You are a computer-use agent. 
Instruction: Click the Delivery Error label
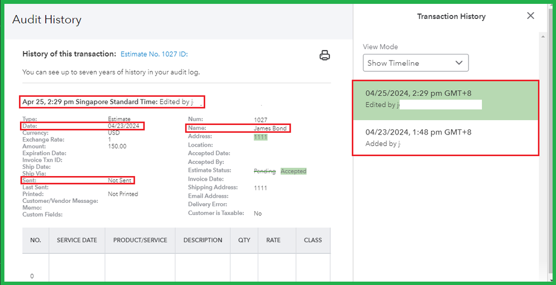click(x=208, y=204)
